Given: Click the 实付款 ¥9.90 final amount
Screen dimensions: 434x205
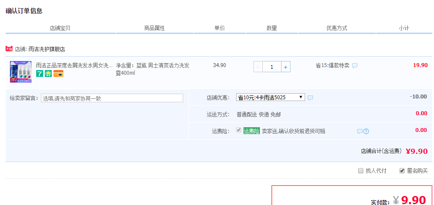Looking at the screenshot, I should click(409, 200).
